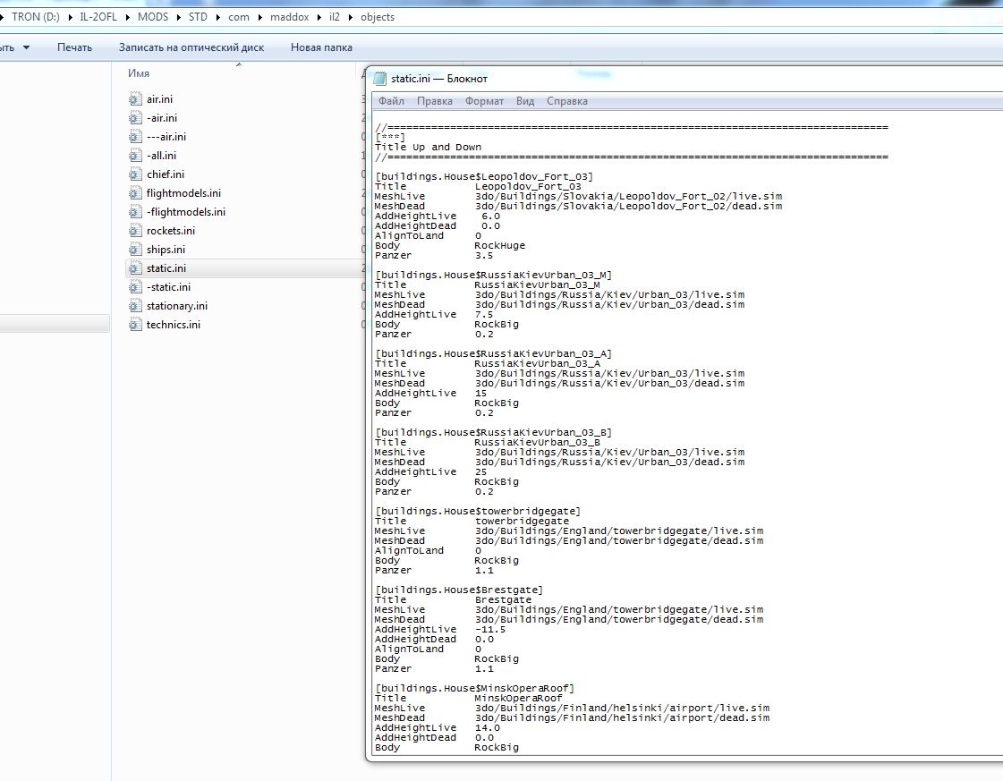Click the stationary.ini file icon

coord(135,306)
